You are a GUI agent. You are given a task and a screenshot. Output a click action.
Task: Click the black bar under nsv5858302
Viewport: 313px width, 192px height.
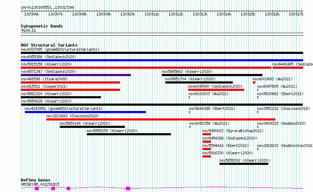coord(244,164)
